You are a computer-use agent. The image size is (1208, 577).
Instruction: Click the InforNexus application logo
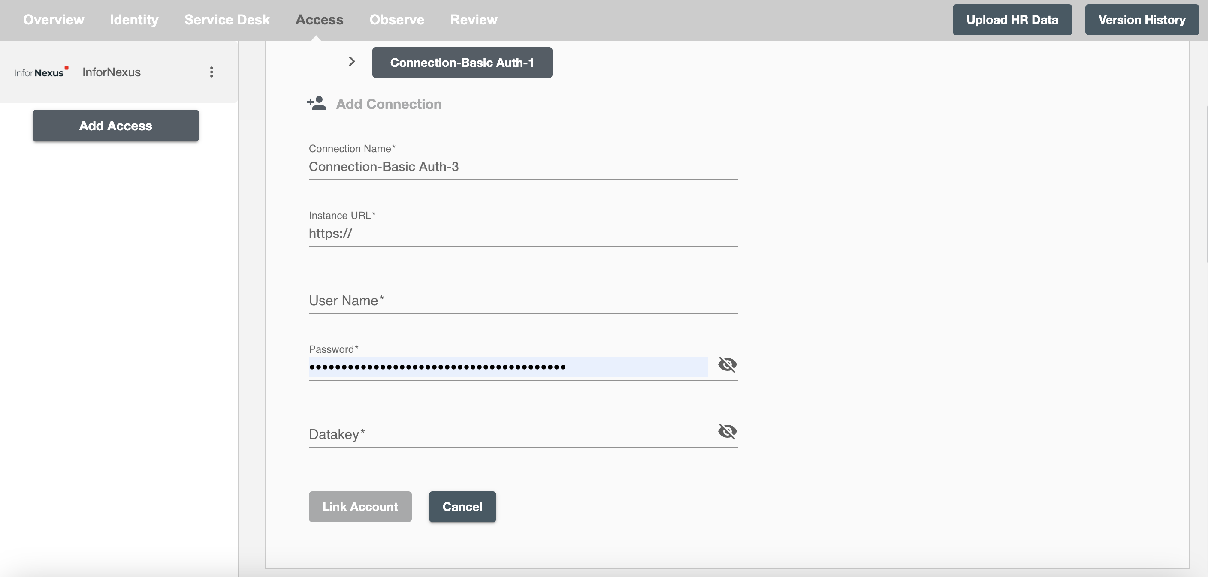tap(42, 72)
